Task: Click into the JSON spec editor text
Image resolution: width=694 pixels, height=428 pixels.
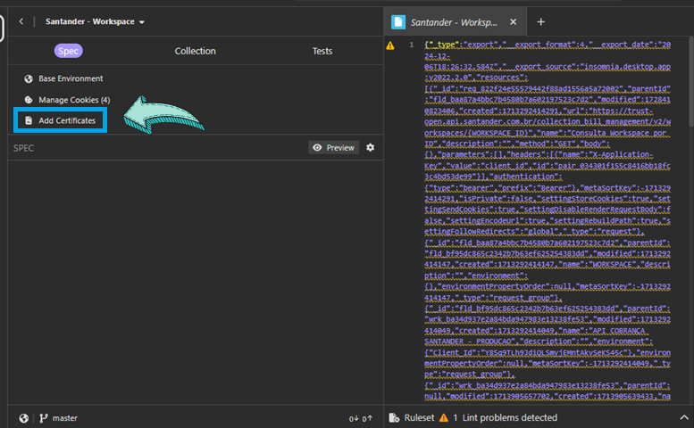Action: [547, 220]
